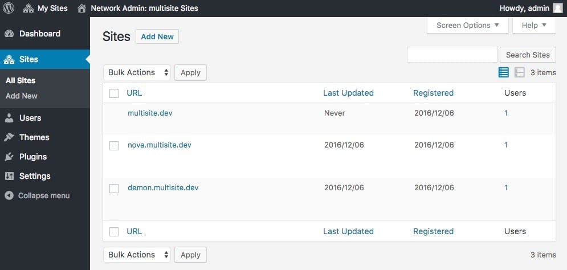Tick the checkbox for nova.multisite.dev
The image size is (567, 270).
114,146
